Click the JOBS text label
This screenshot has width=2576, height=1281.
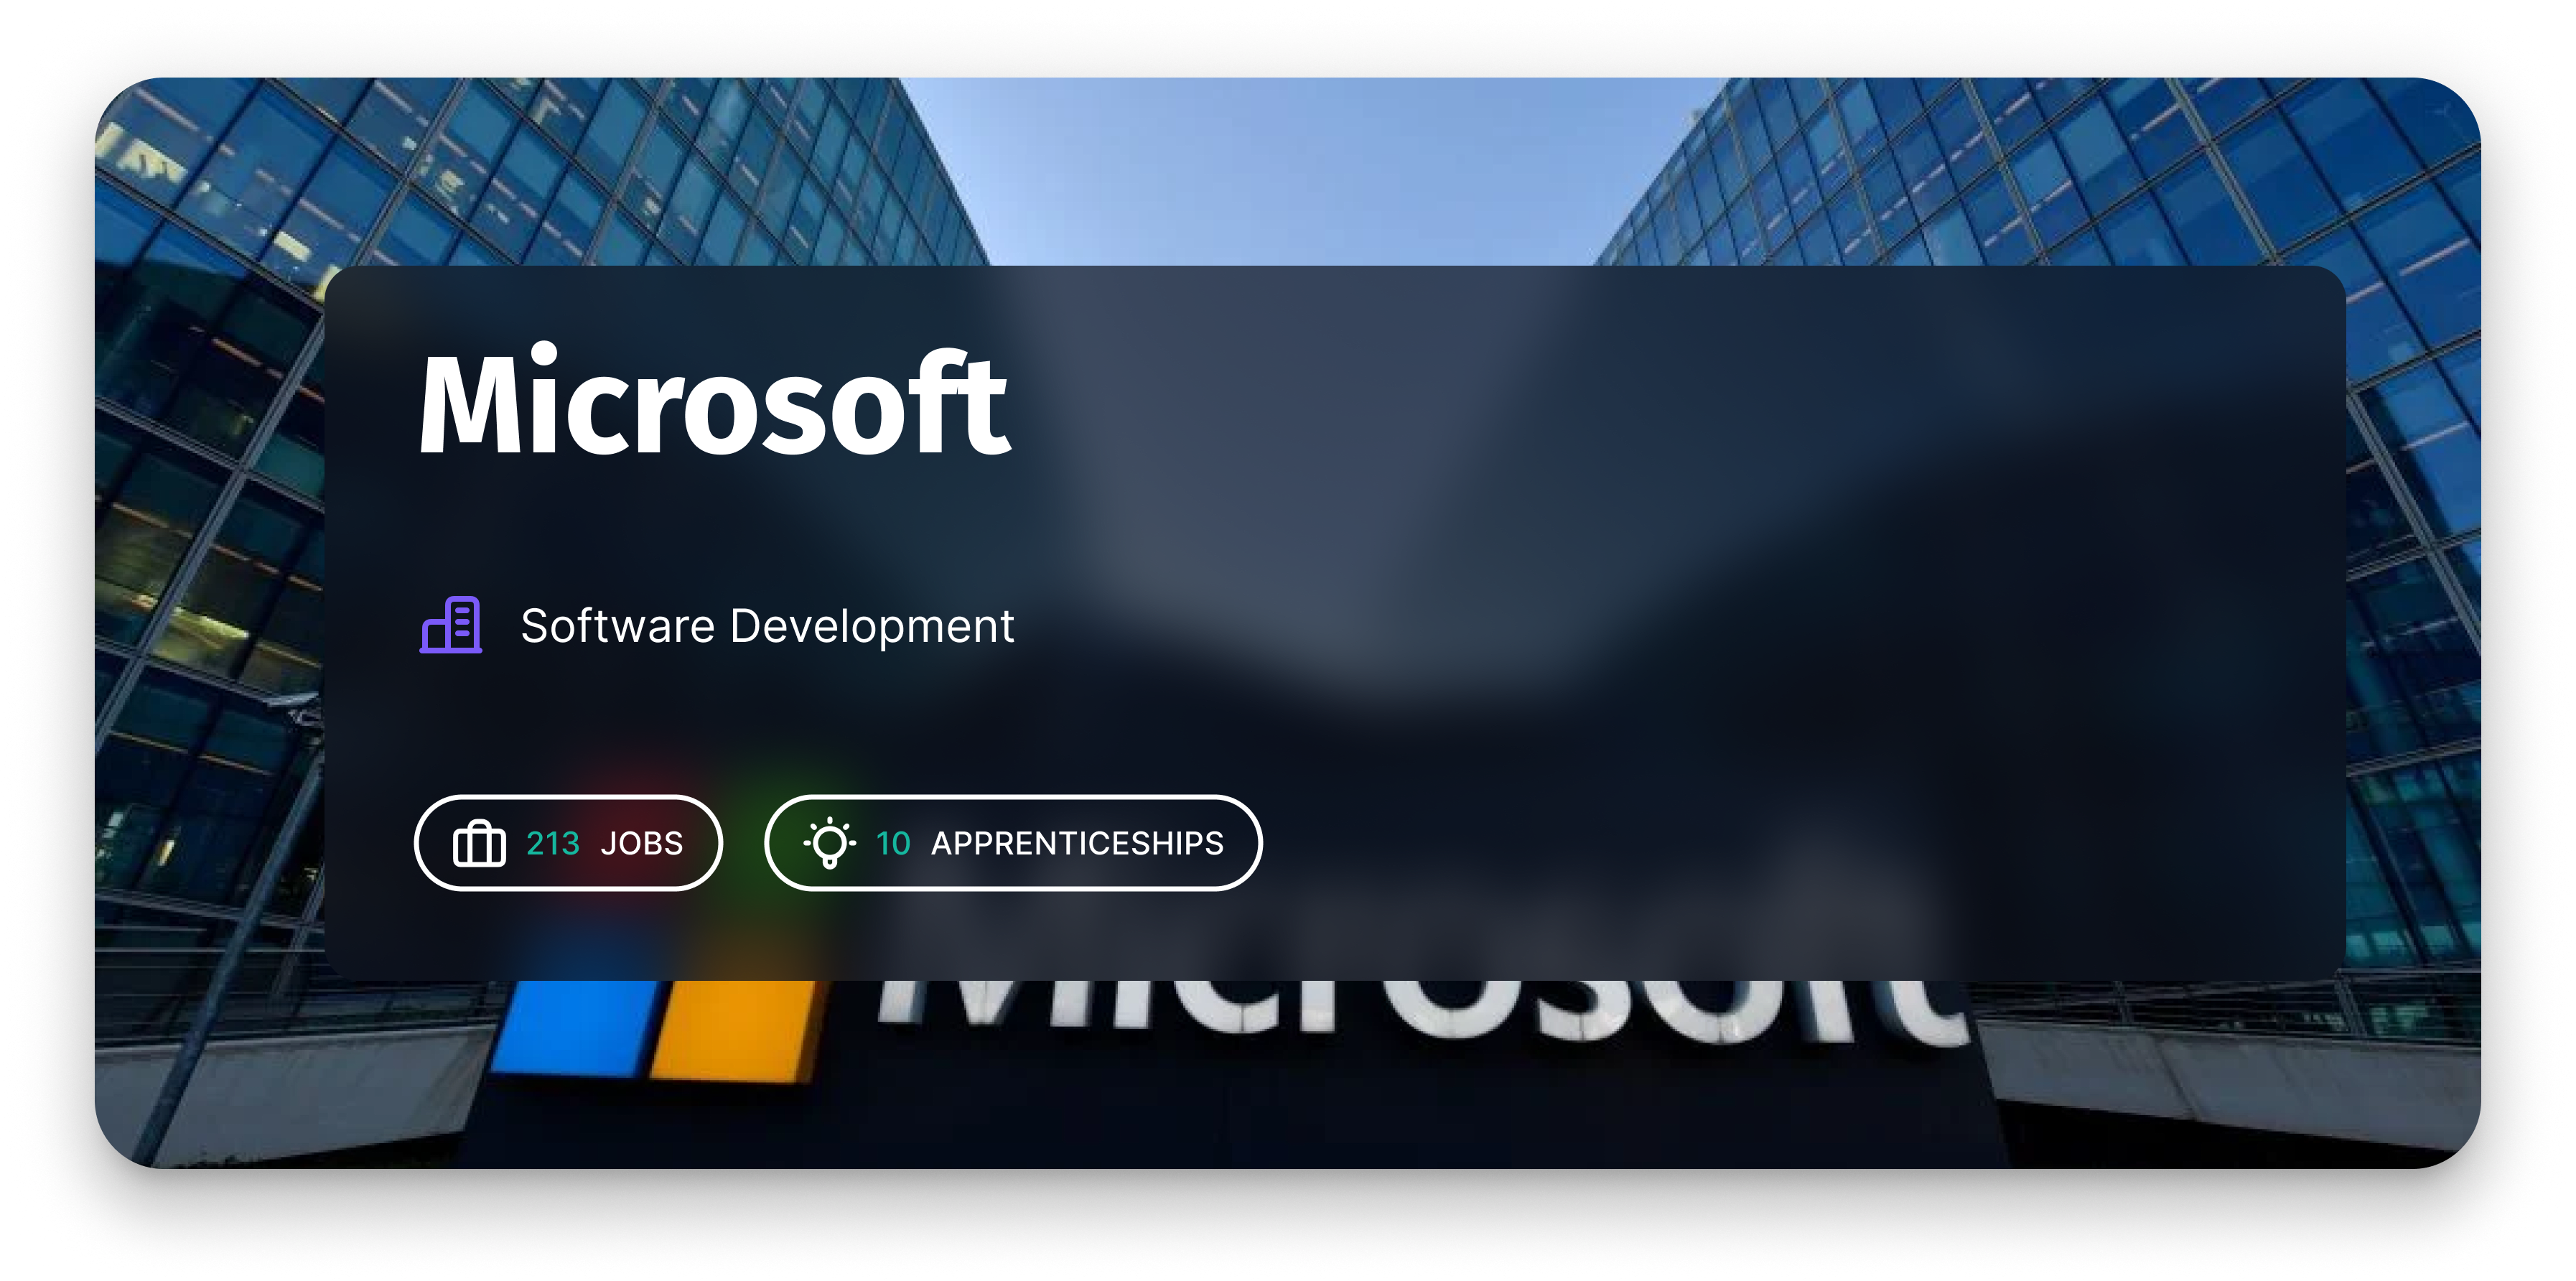pyautogui.click(x=642, y=844)
